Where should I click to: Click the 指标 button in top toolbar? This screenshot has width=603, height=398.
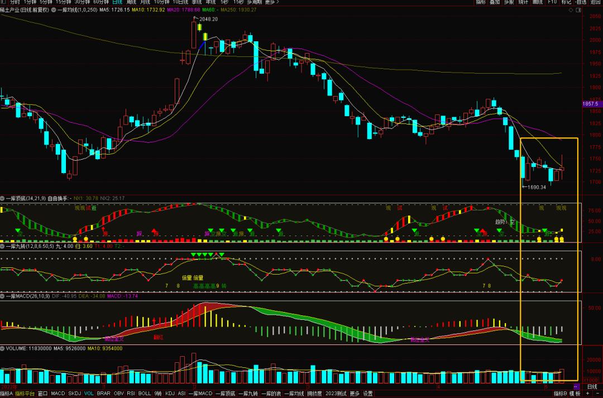pyautogui.click(x=481, y=2)
